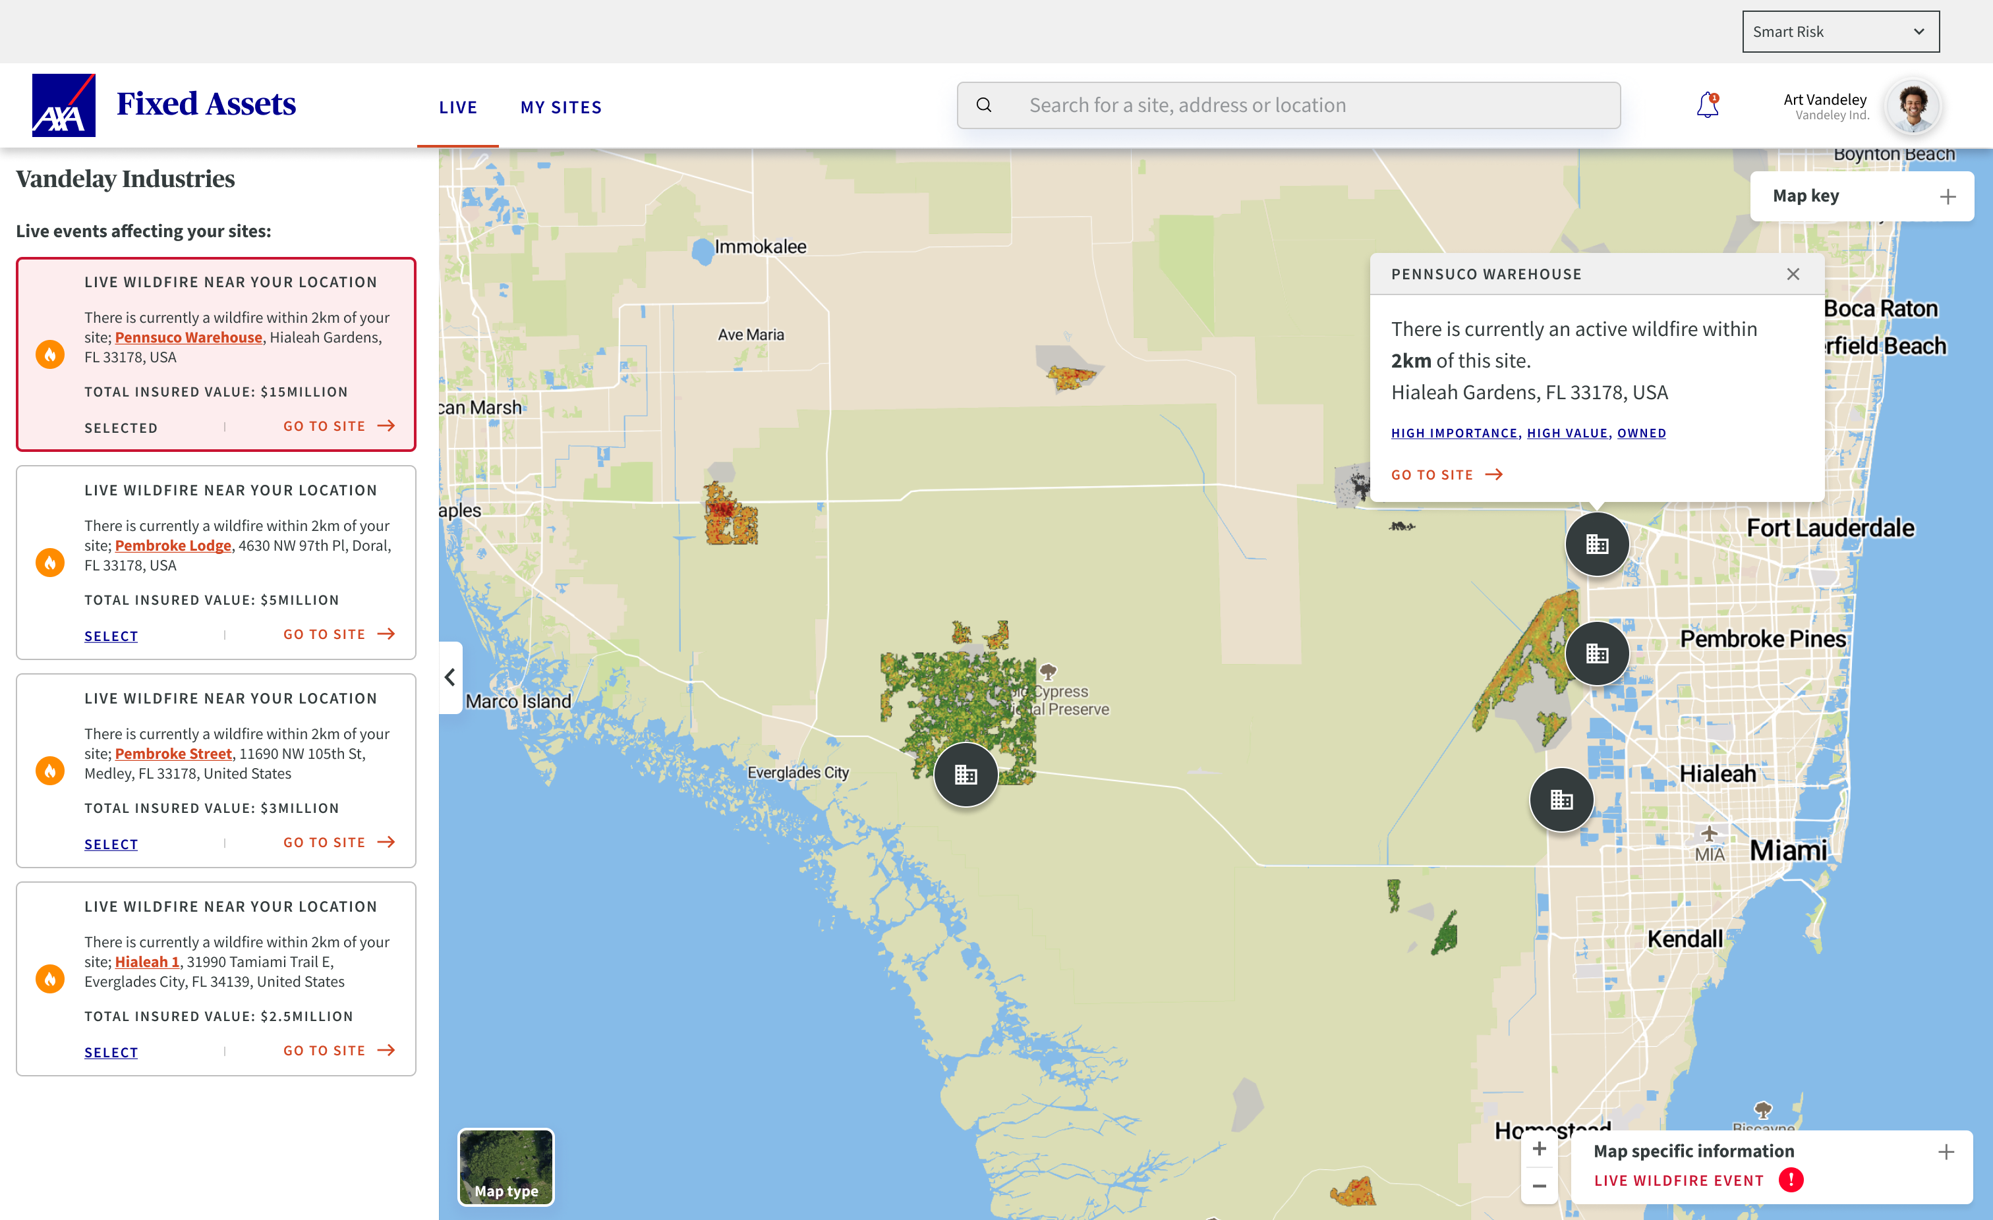Image resolution: width=1993 pixels, height=1220 pixels.
Task: Open Art Vandeley profile avatar
Action: point(1913,106)
